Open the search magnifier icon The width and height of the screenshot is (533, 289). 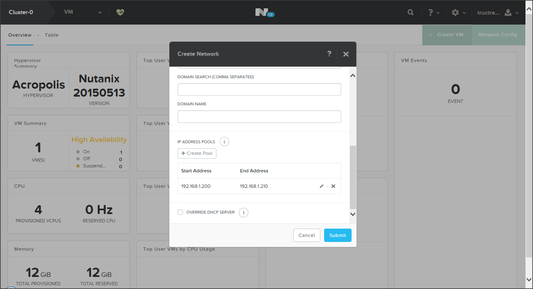pyautogui.click(x=410, y=12)
